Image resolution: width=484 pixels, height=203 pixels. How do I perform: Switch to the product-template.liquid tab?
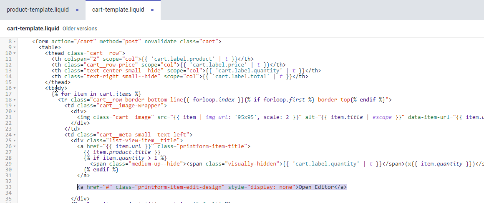click(x=38, y=10)
